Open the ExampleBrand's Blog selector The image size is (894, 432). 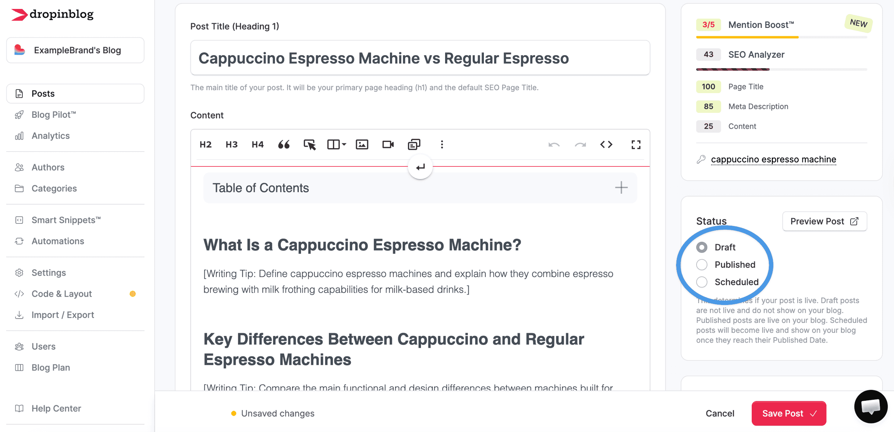click(75, 50)
